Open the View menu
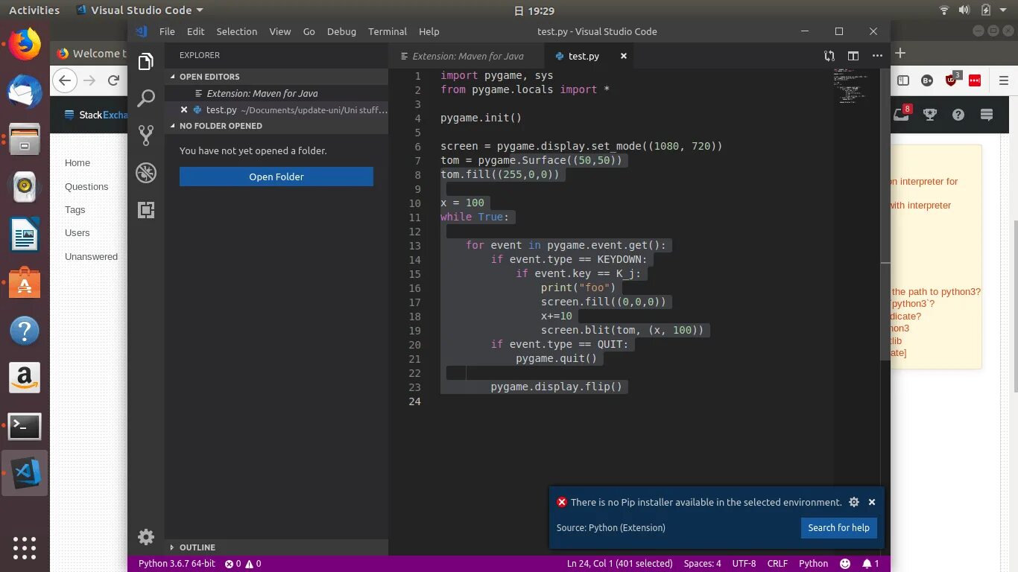 coord(279,31)
